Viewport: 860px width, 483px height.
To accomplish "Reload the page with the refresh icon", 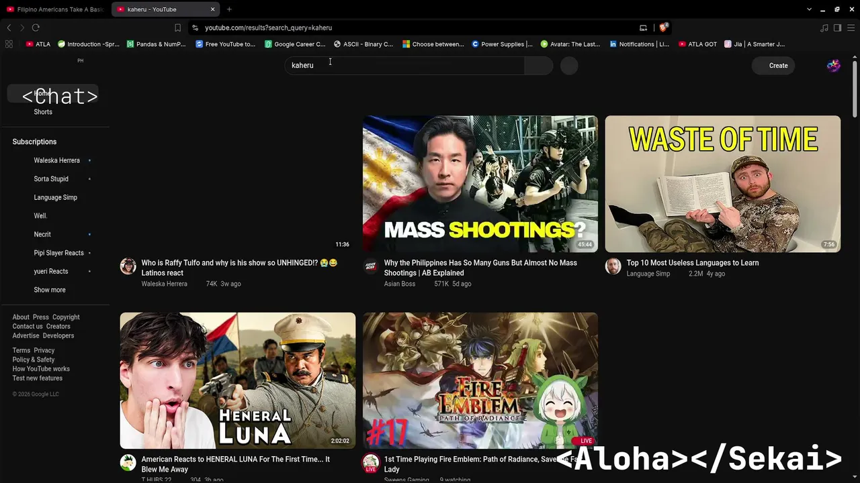I will point(36,28).
